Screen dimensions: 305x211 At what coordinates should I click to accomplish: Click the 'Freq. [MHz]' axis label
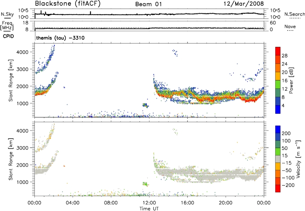(x=7, y=26)
